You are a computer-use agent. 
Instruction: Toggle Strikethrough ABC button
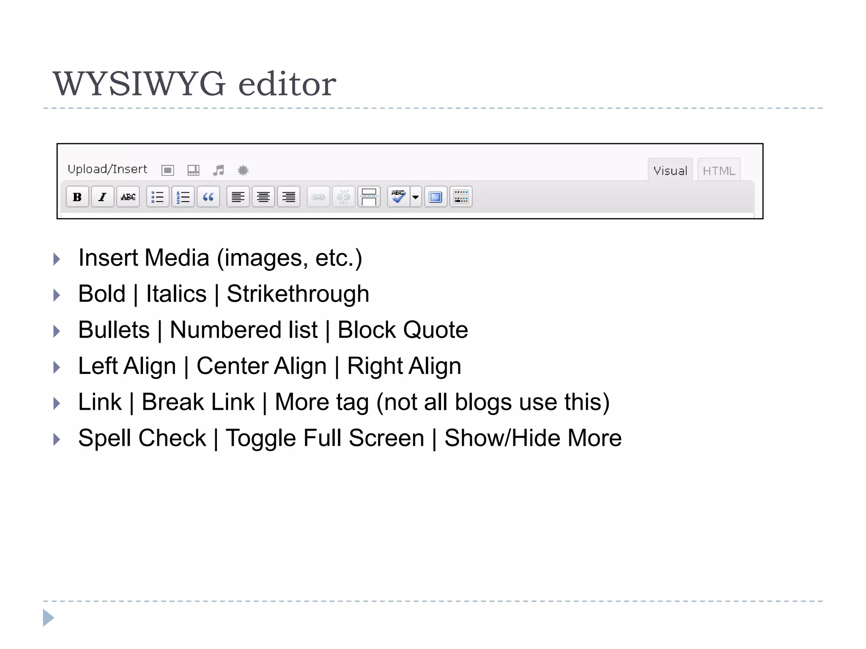pyautogui.click(x=128, y=197)
